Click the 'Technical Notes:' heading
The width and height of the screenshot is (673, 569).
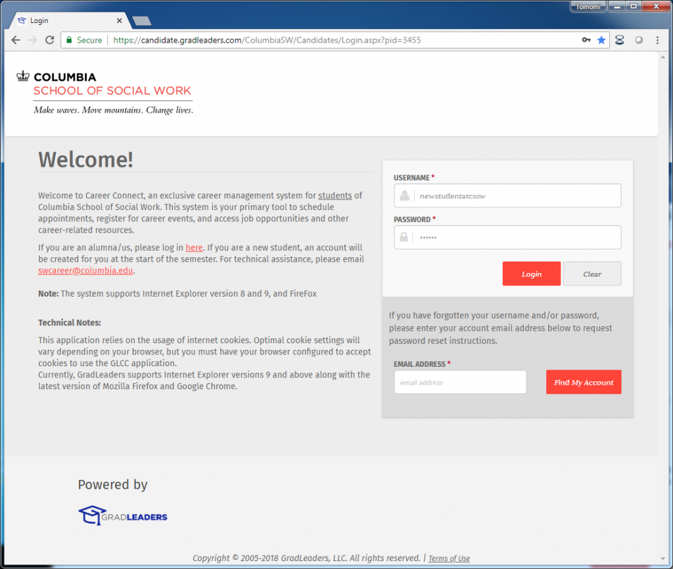point(70,323)
